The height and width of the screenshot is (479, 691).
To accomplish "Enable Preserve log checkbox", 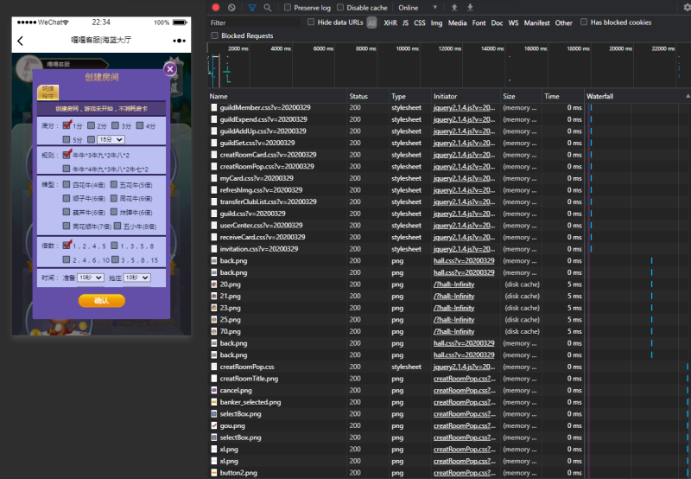I will (x=288, y=8).
